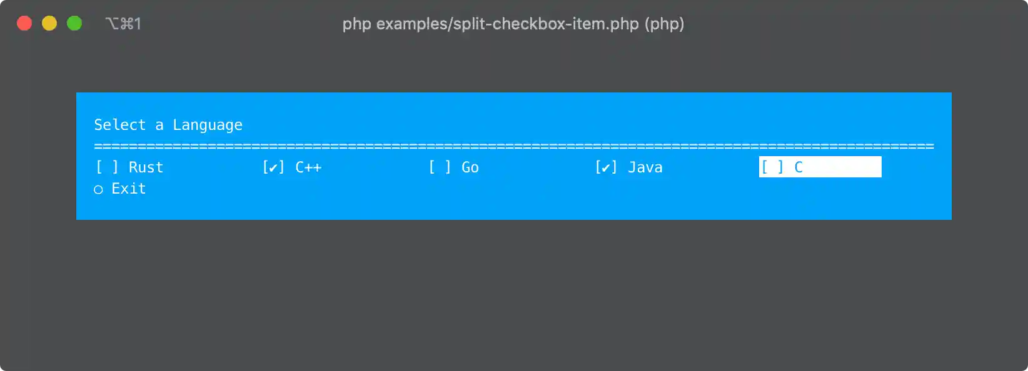
Task: Uncheck the Java checkbox
Action: click(605, 167)
